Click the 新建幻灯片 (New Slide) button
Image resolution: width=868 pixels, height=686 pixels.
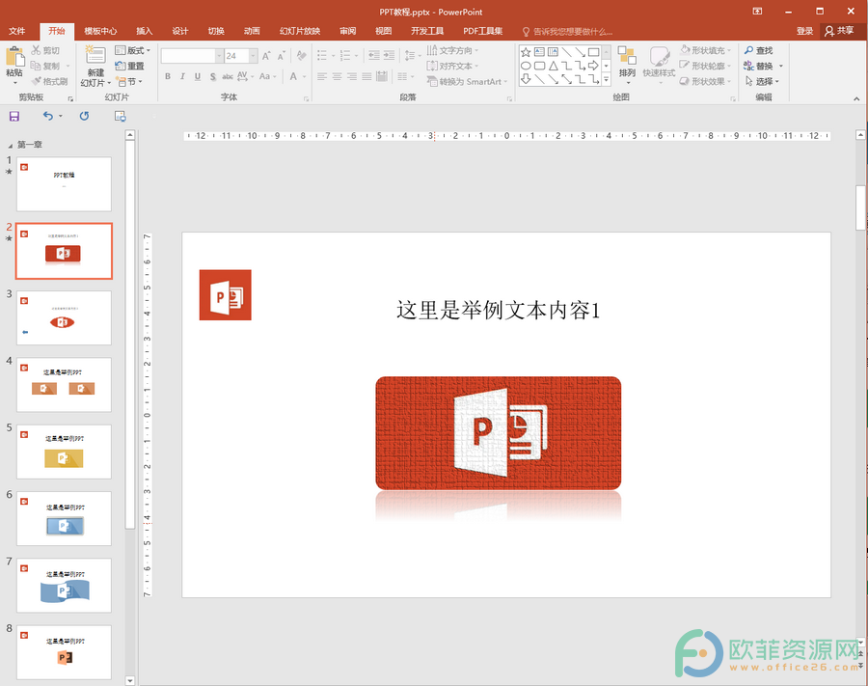pyautogui.click(x=95, y=67)
